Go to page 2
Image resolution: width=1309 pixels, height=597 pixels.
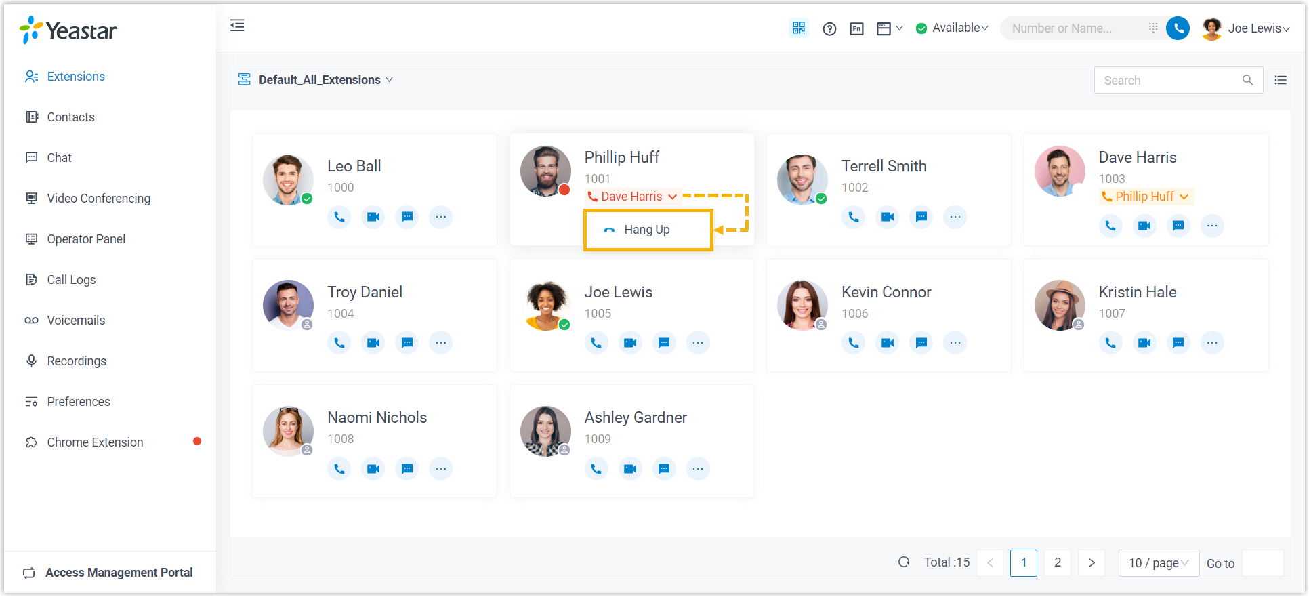pyautogui.click(x=1058, y=563)
